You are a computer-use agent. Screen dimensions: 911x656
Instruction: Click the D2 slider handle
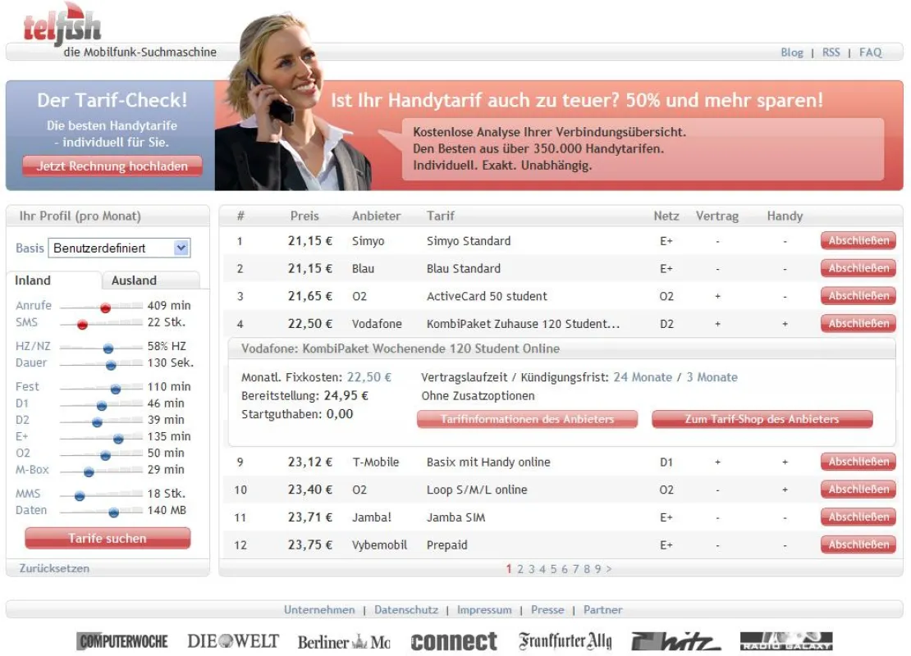pyautogui.click(x=97, y=422)
